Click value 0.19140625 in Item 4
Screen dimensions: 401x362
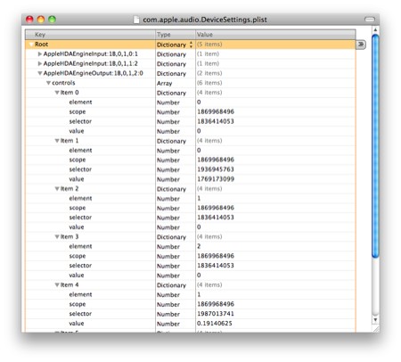[215, 324]
